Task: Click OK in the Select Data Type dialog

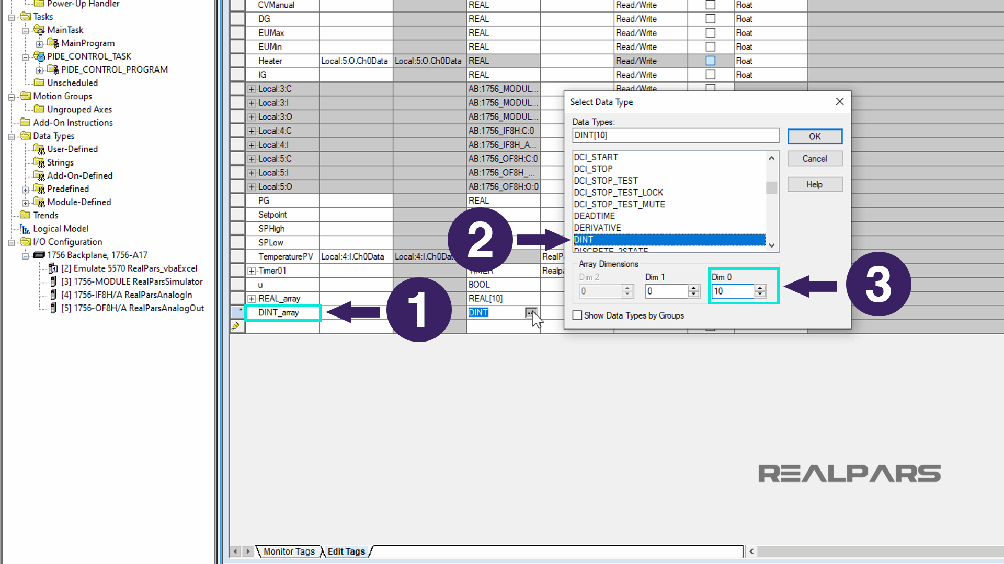Action: click(814, 136)
